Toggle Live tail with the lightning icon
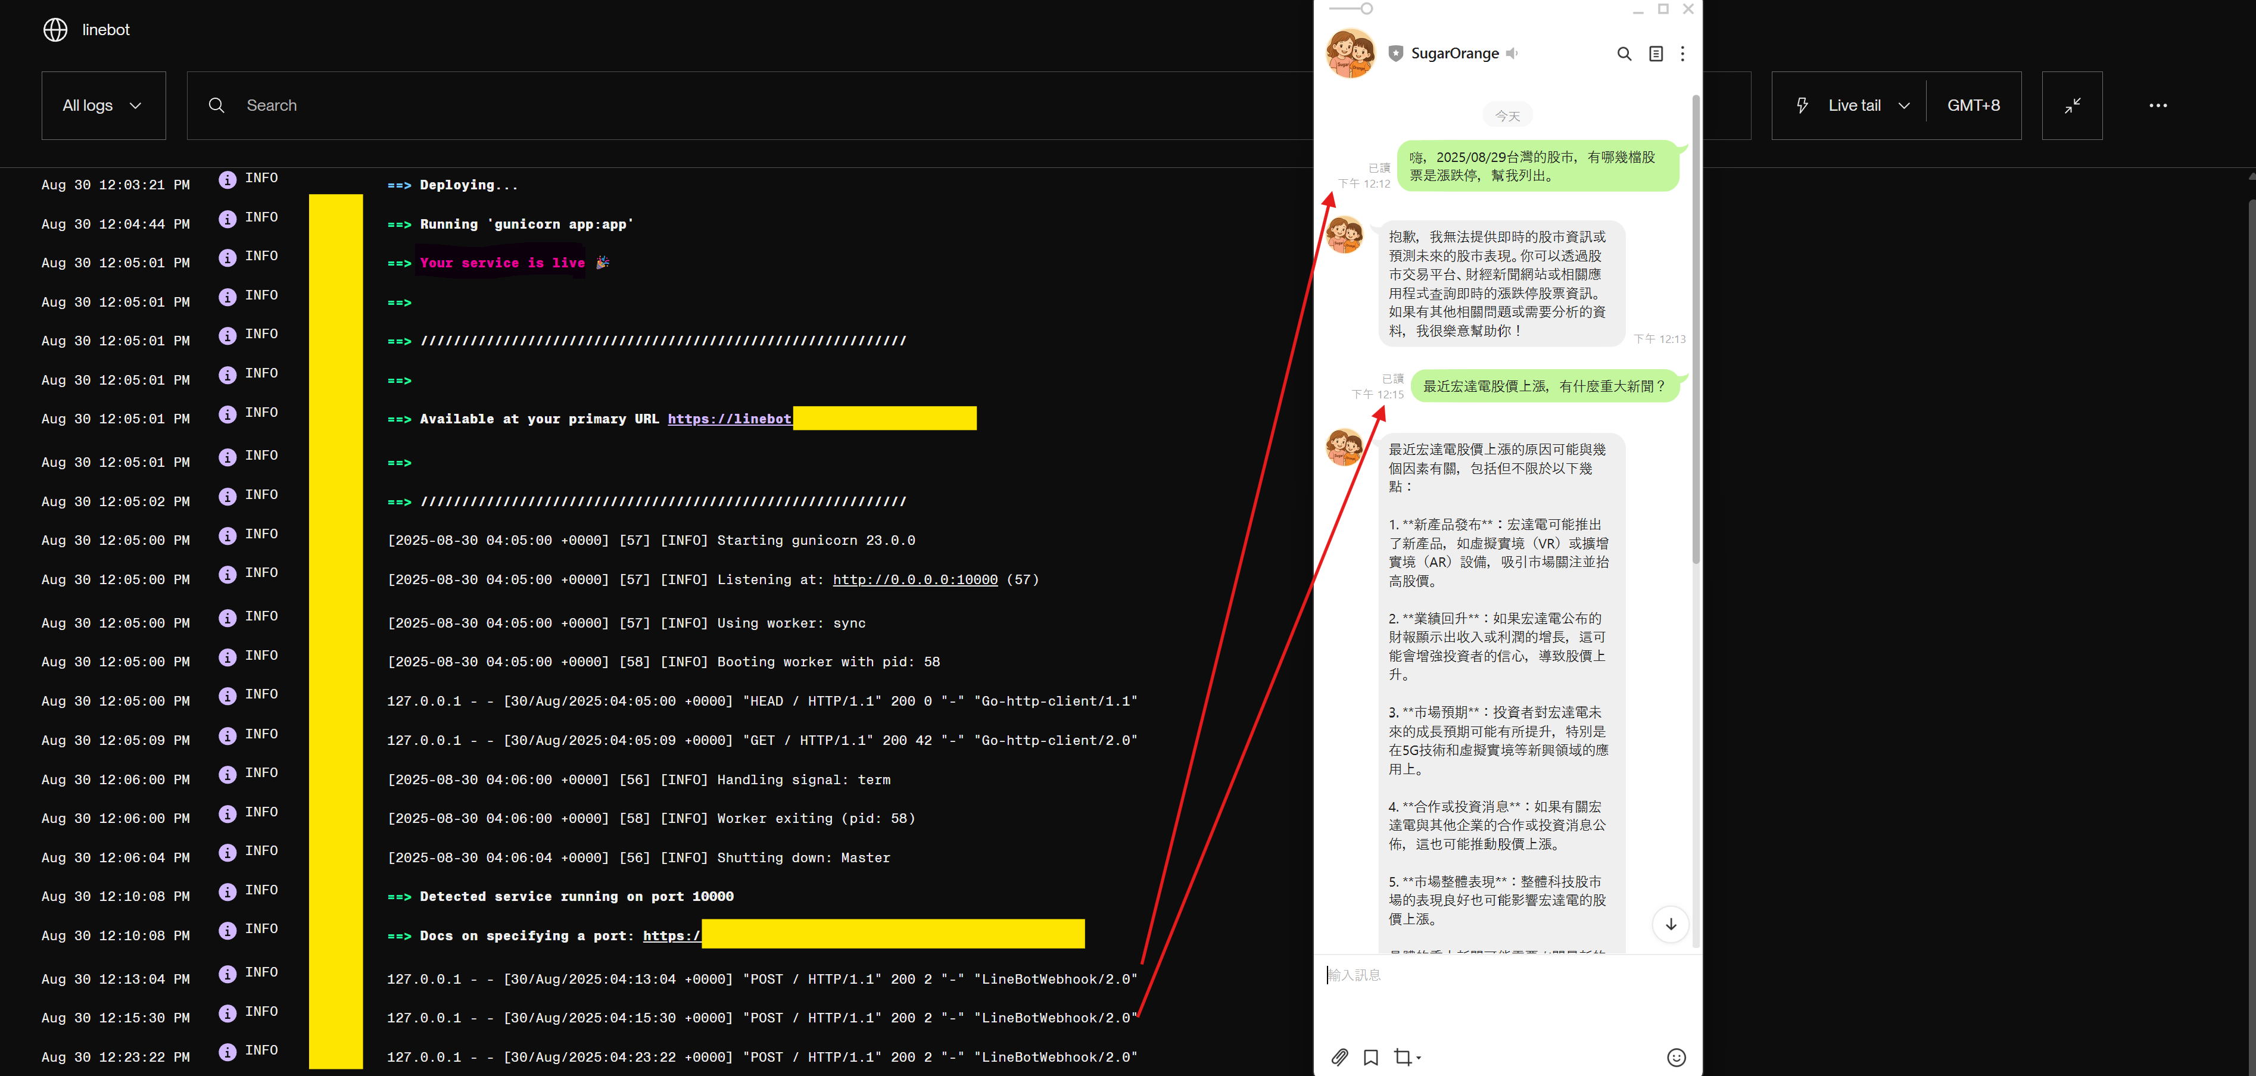Viewport: 2256px width, 1076px height. 1802,105
